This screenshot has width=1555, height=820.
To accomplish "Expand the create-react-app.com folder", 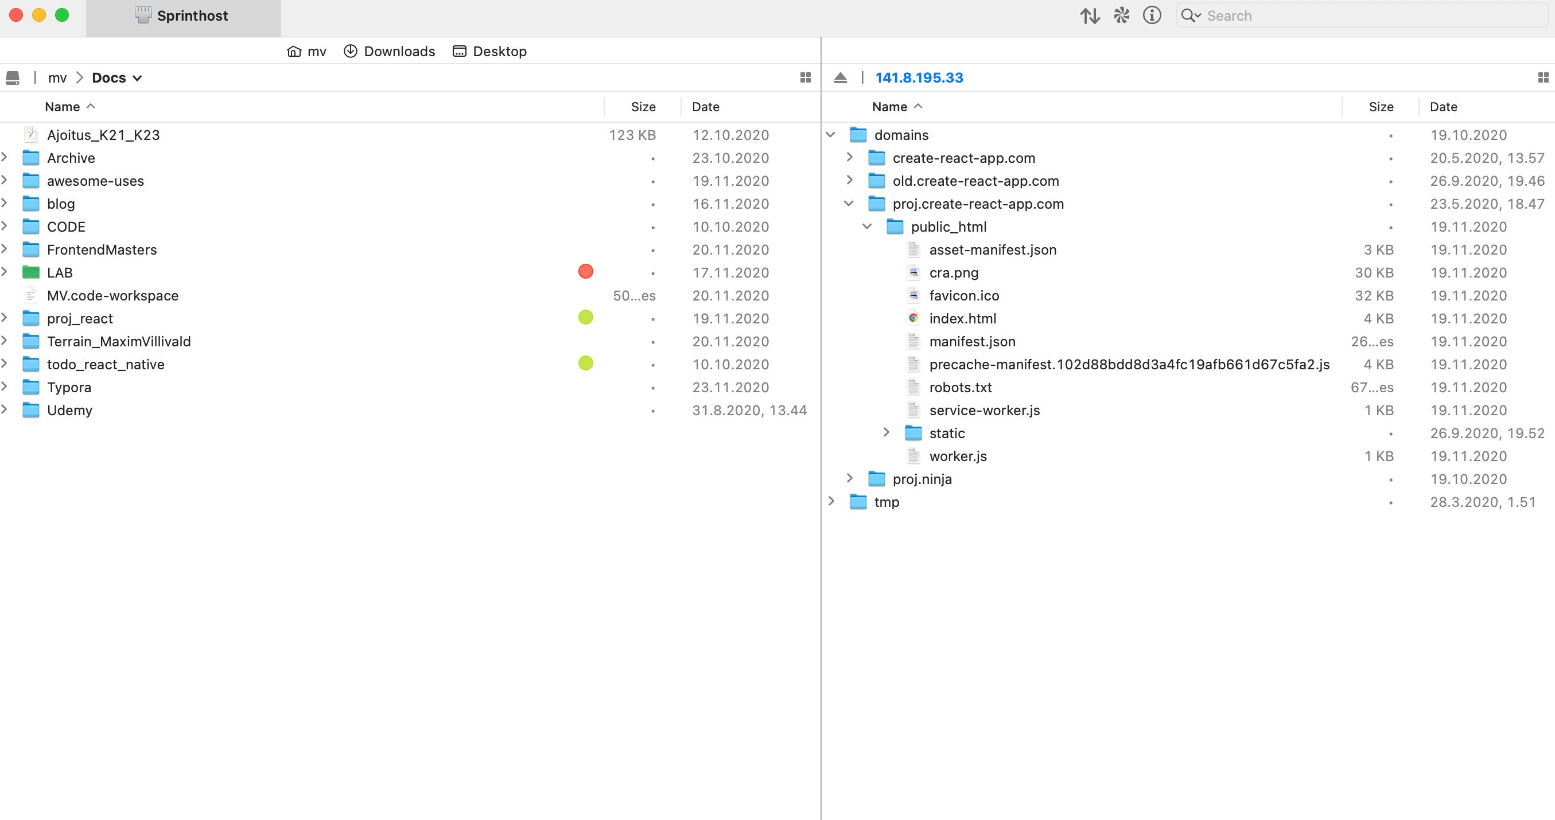I will tap(850, 158).
